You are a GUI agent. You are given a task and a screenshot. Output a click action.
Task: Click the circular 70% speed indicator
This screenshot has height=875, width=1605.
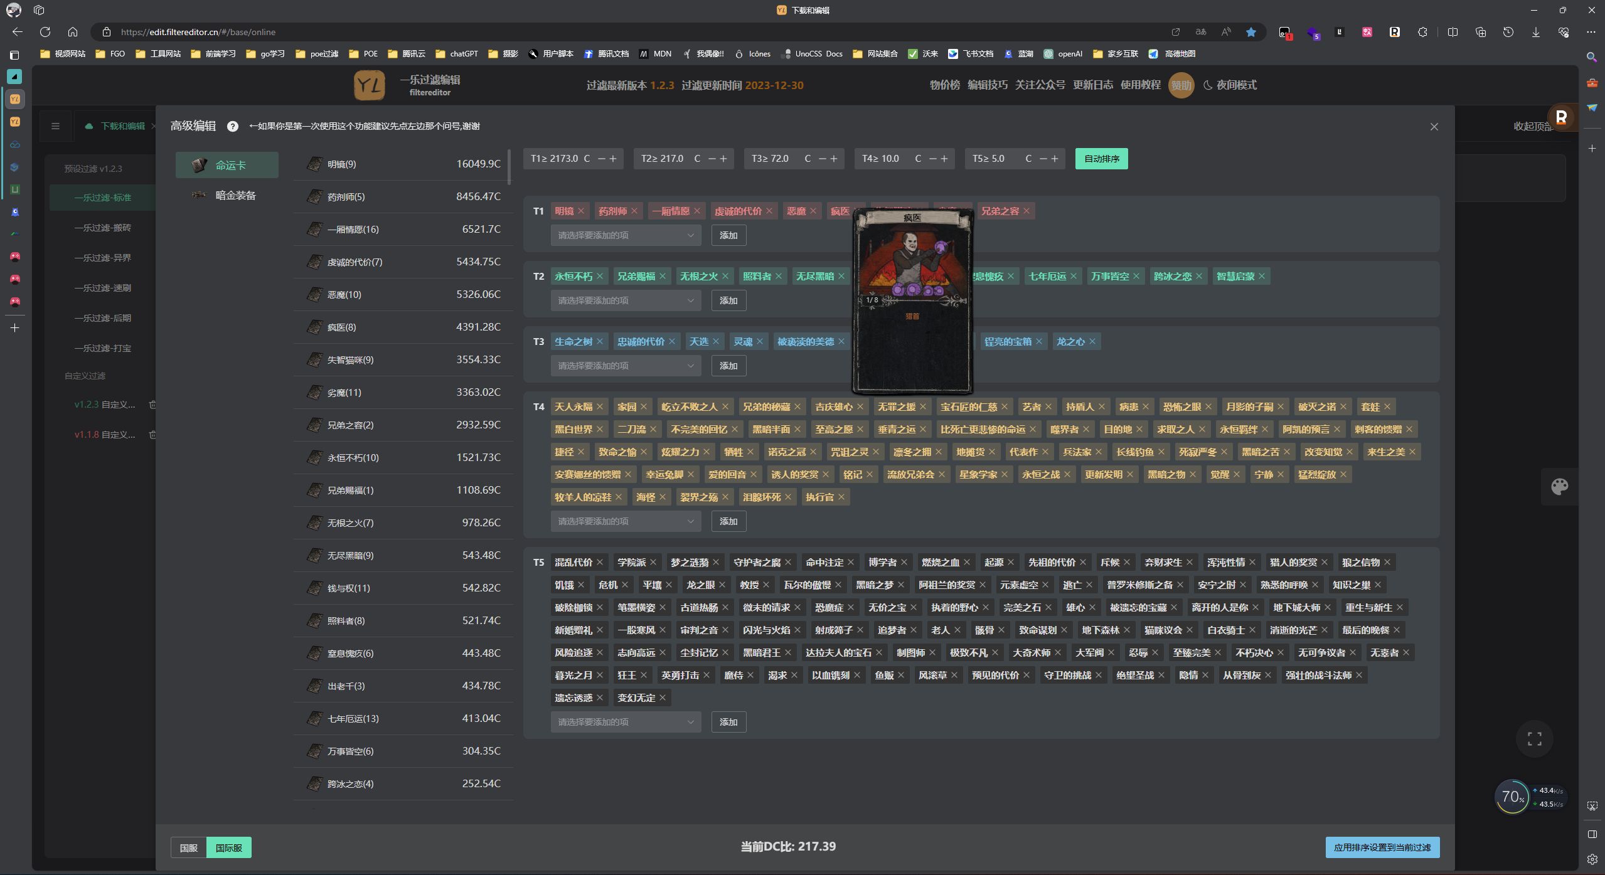tap(1514, 797)
